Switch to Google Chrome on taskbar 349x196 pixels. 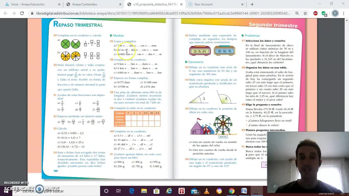pos(232,191)
